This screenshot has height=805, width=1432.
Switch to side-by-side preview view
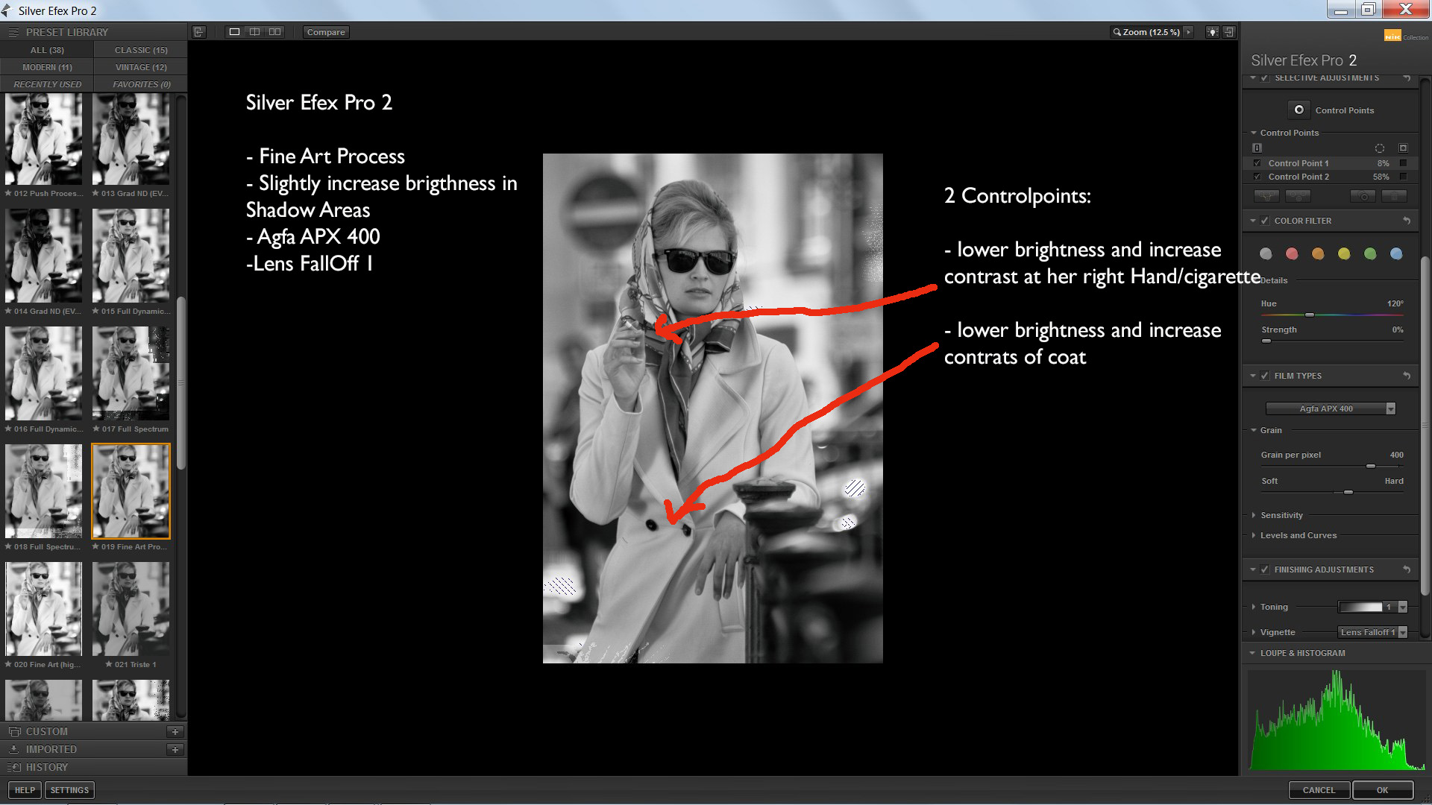click(x=274, y=32)
